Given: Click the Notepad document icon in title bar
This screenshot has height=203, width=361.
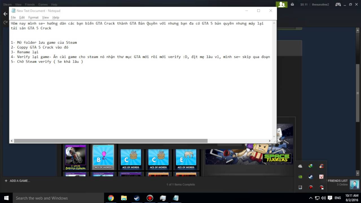Looking at the screenshot, I should click(13, 11).
